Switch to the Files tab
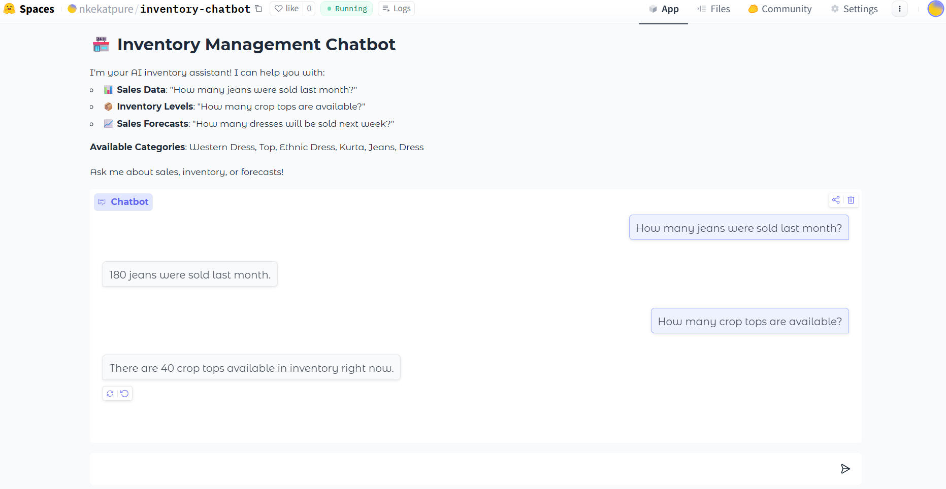 click(x=713, y=9)
